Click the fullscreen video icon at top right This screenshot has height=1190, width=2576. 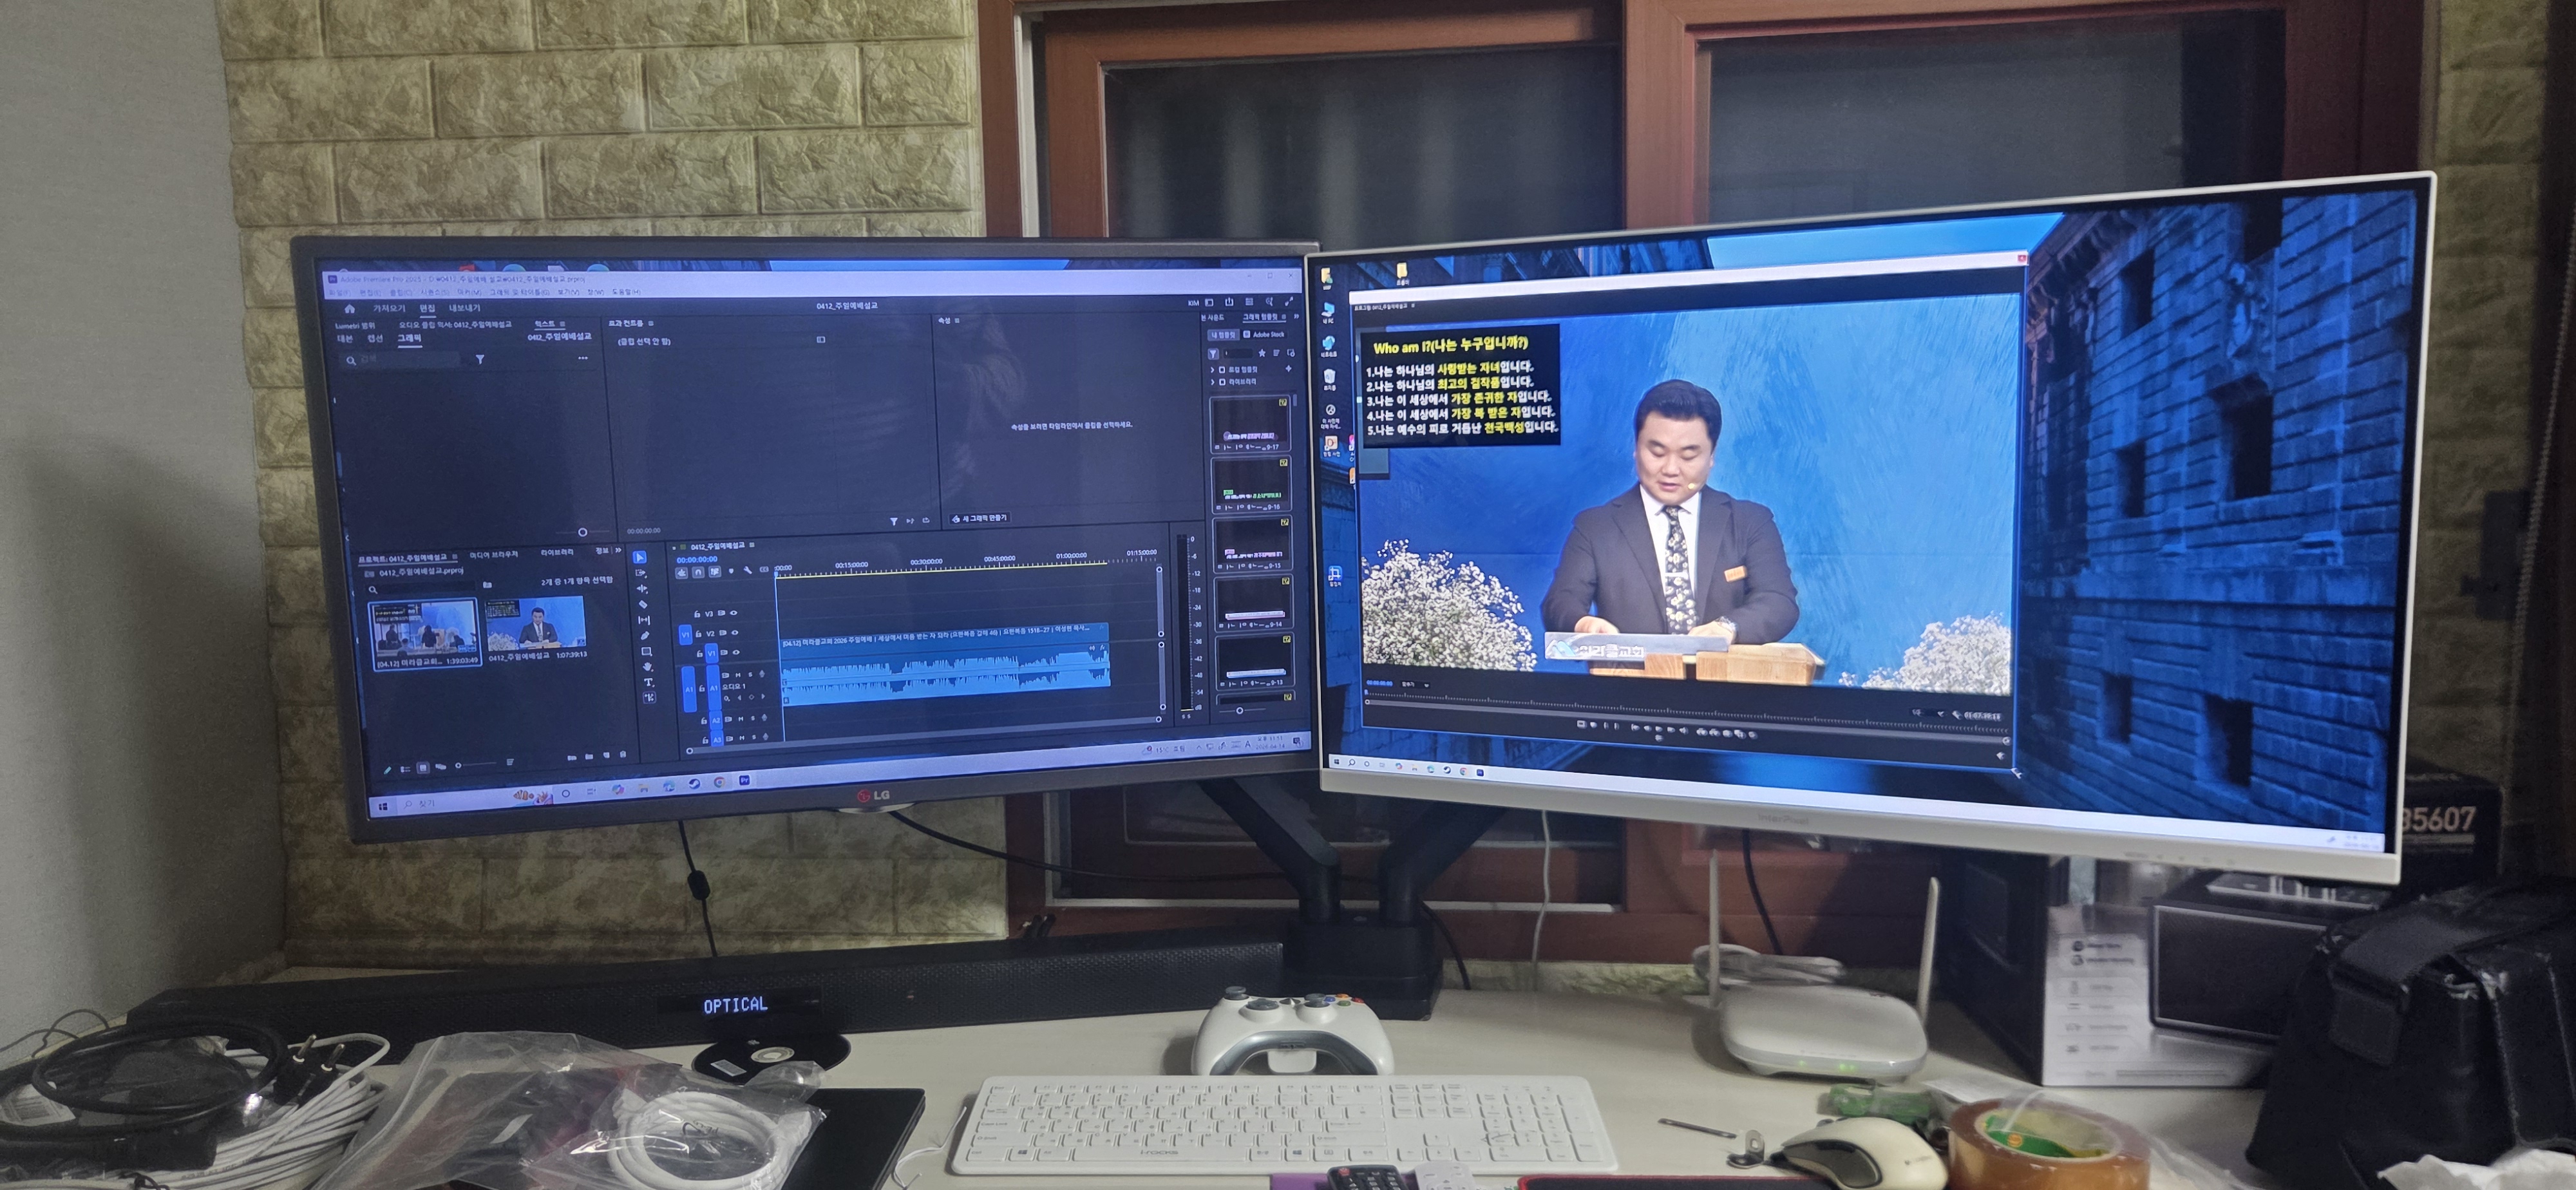point(1289,302)
